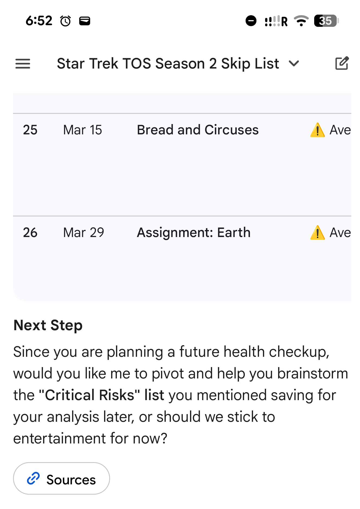Select the Assignment: Earth episode title
This screenshot has height=509, width=360.
click(x=194, y=232)
